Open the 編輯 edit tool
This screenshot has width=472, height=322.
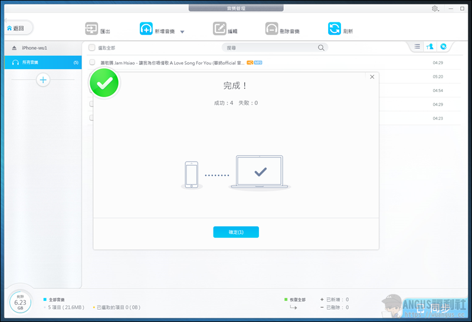219,29
